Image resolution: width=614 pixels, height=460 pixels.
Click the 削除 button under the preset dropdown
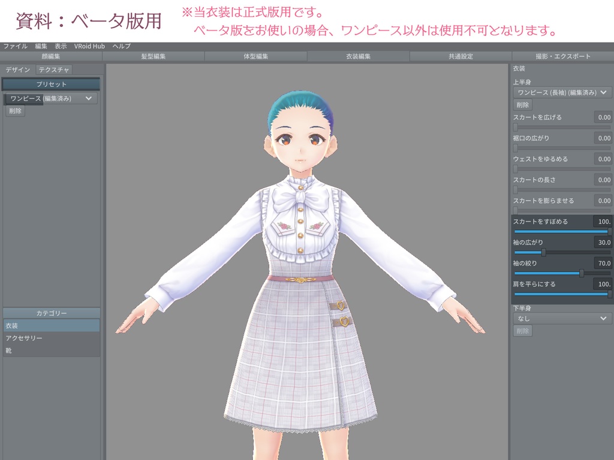[15, 111]
